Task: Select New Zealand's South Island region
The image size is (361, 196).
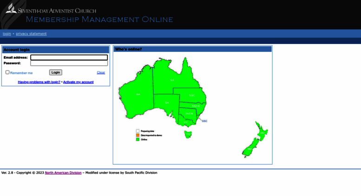Action: pyautogui.click(x=250, y=148)
